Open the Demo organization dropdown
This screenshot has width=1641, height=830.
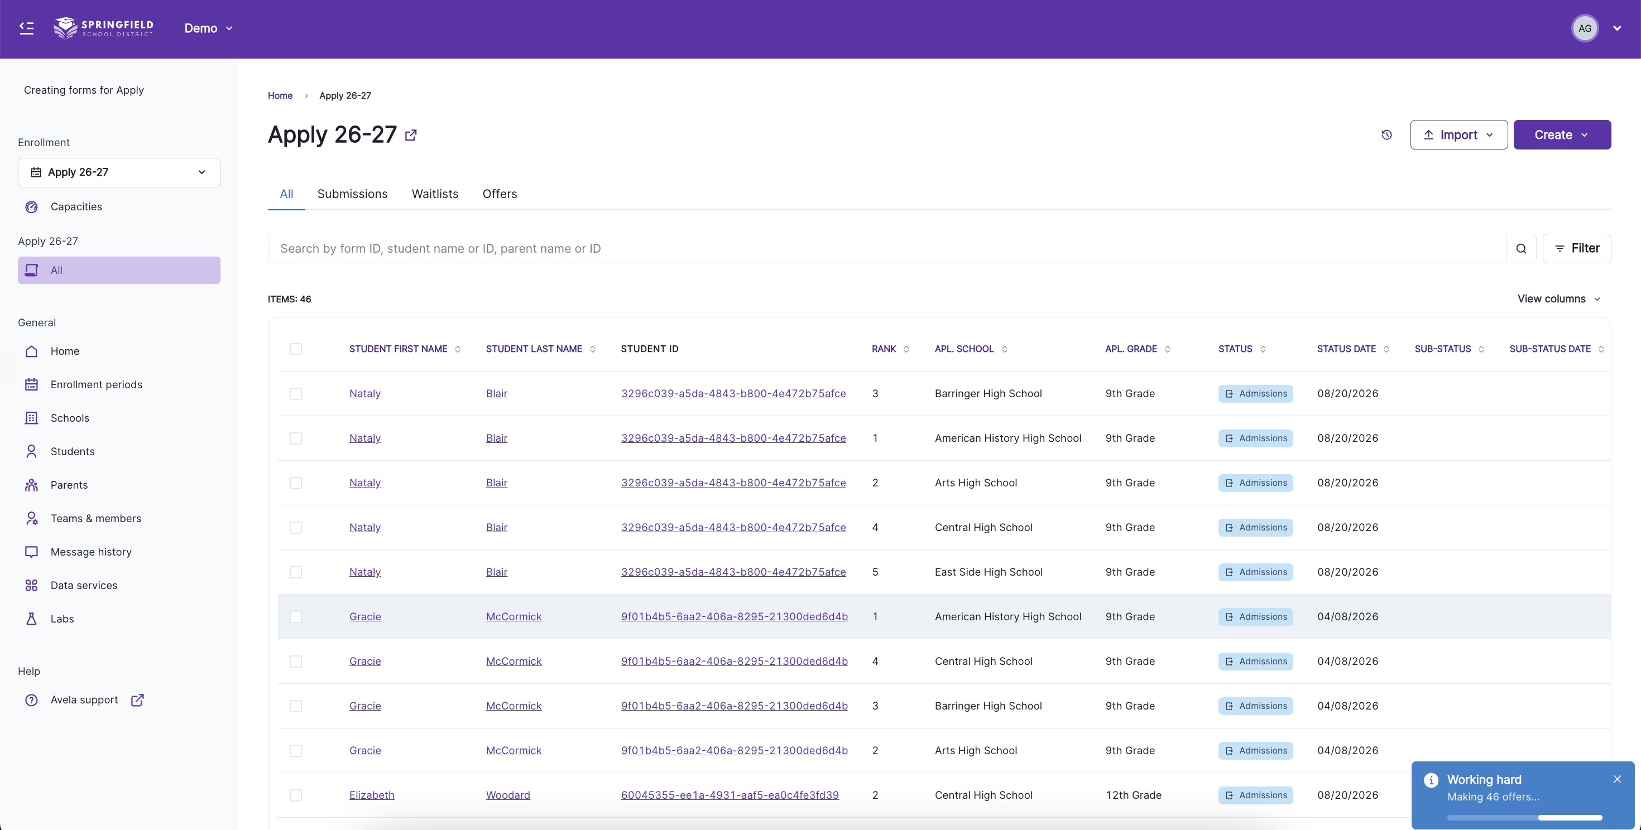coord(208,28)
